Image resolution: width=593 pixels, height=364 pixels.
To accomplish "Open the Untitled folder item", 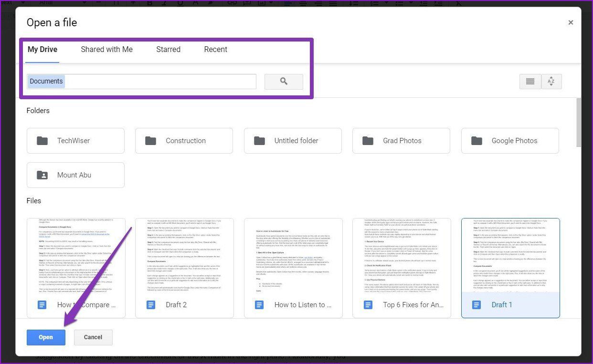I will tap(293, 141).
